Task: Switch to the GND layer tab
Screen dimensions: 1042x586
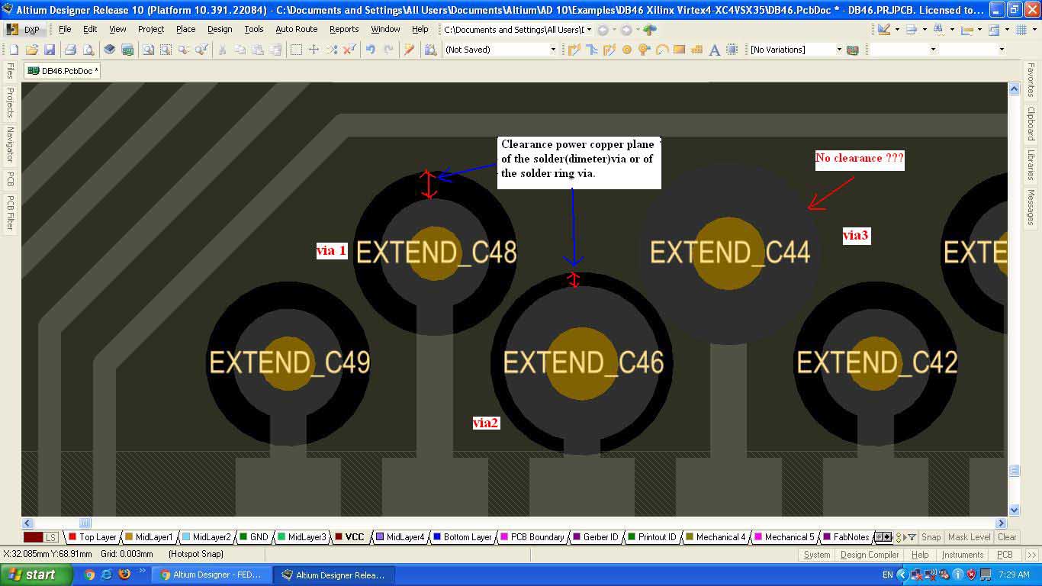Action: 259,537
